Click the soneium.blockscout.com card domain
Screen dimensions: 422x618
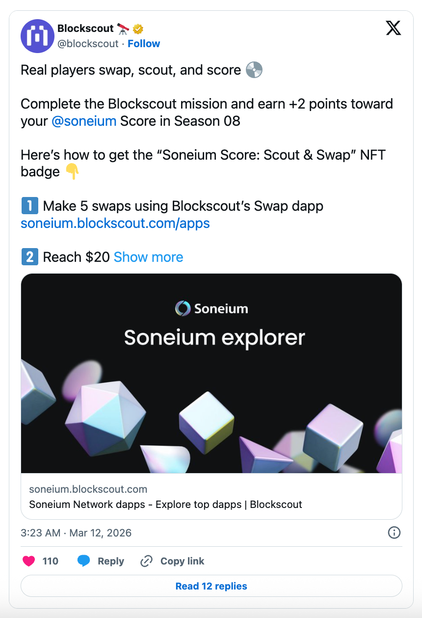click(88, 489)
